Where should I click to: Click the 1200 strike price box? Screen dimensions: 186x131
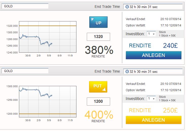[98, 102]
